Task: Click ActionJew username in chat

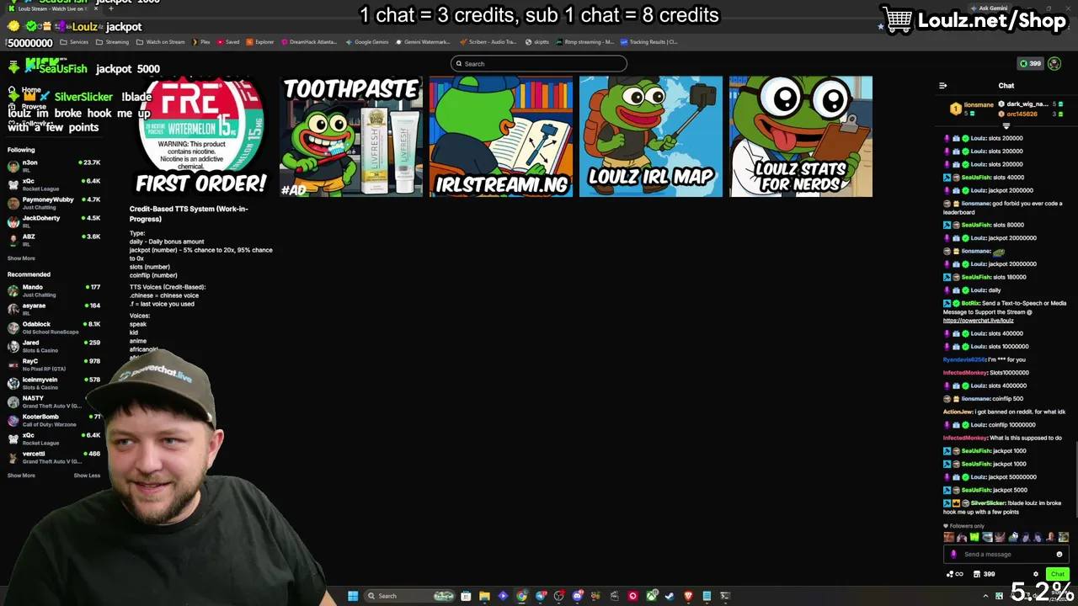Action: 958,412
